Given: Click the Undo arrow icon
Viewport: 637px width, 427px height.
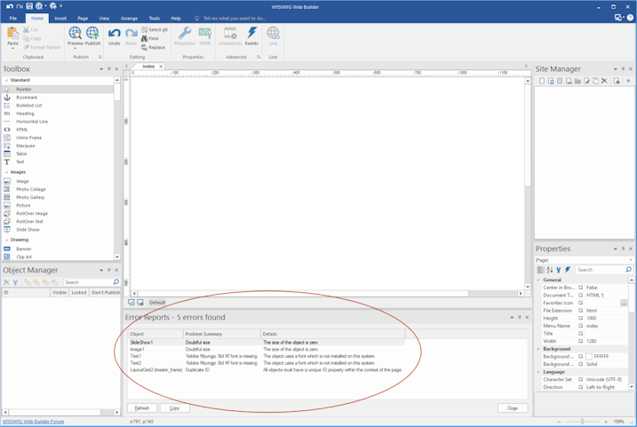Looking at the screenshot, I should [x=114, y=33].
